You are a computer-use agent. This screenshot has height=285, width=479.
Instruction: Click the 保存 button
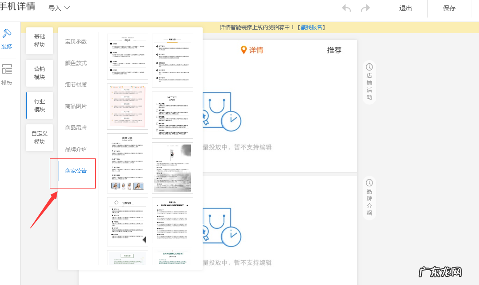tap(449, 8)
